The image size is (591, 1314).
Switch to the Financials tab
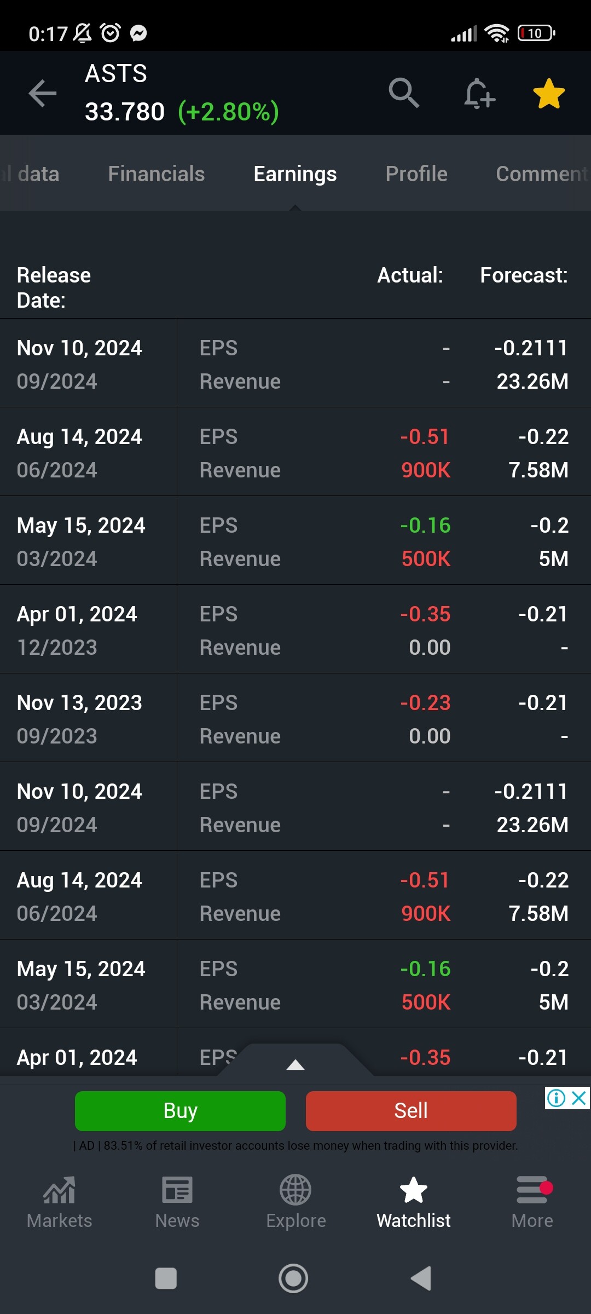tap(156, 174)
